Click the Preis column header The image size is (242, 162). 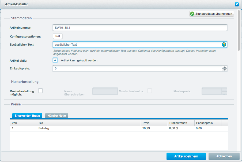pyautogui.click(x=154, y=123)
